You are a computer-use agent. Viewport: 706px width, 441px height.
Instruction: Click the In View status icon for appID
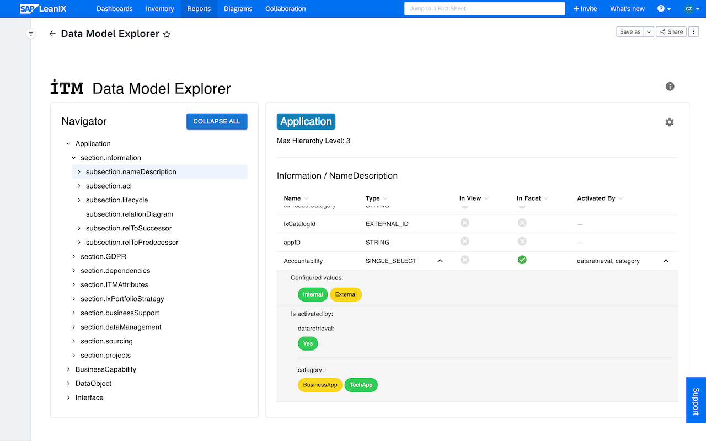tap(464, 241)
